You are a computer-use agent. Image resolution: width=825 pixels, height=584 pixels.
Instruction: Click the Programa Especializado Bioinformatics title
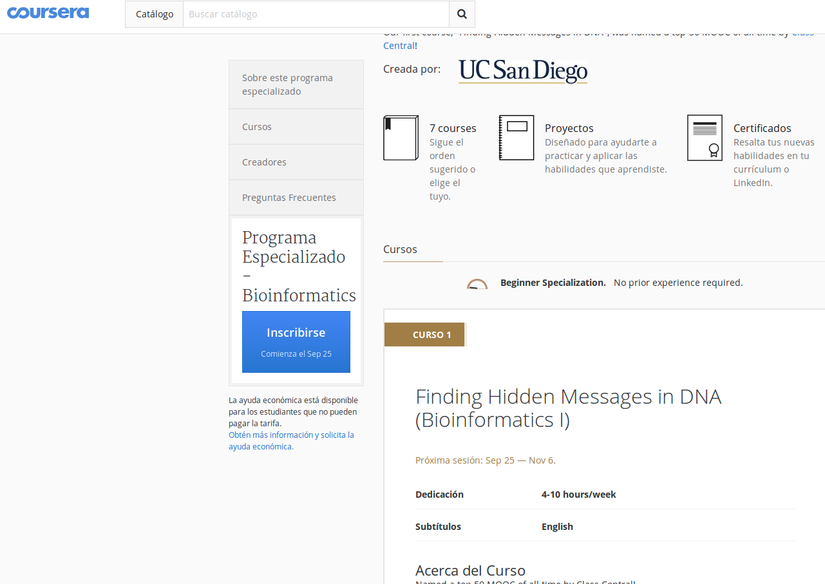point(299,267)
